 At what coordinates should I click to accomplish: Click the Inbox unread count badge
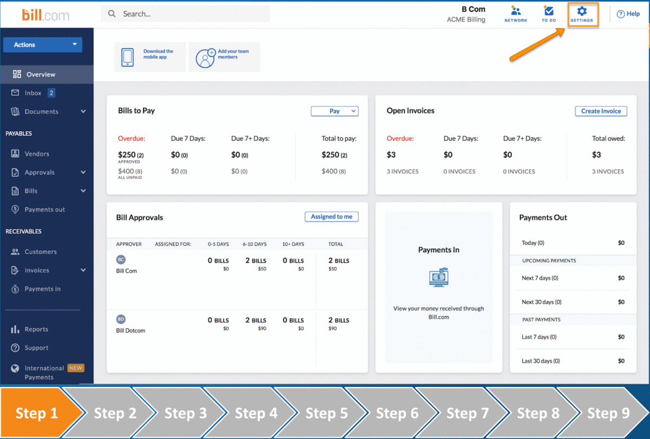(x=51, y=93)
